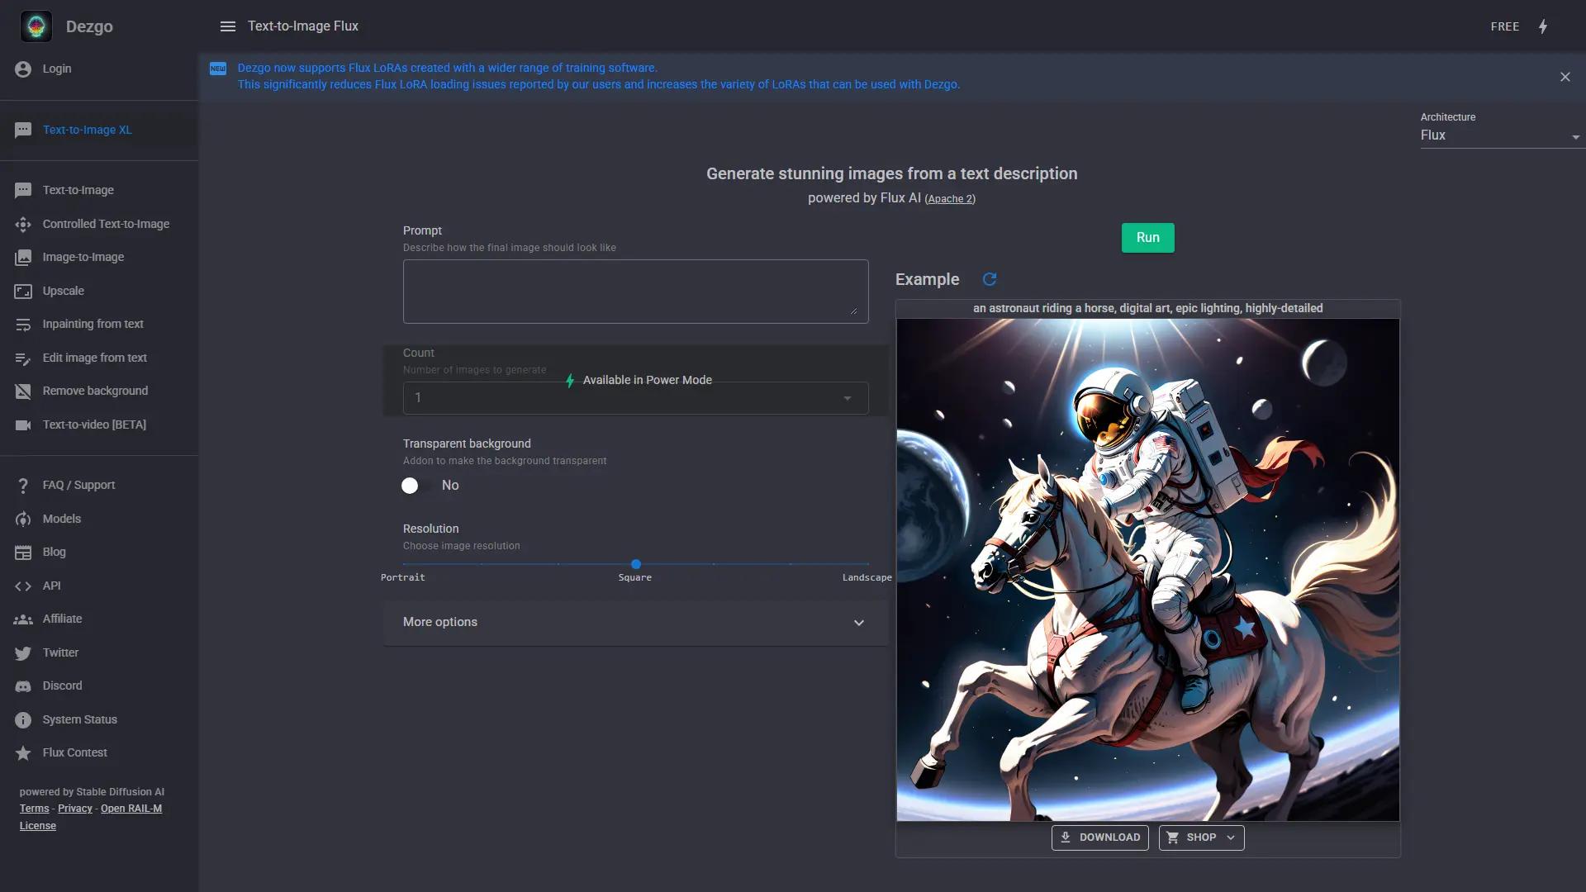This screenshot has height=892, width=1586.
Task: Click inside the Prompt text field
Action: pos(634,291)
